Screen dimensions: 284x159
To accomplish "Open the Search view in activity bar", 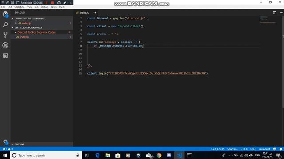I will (5, 25).
